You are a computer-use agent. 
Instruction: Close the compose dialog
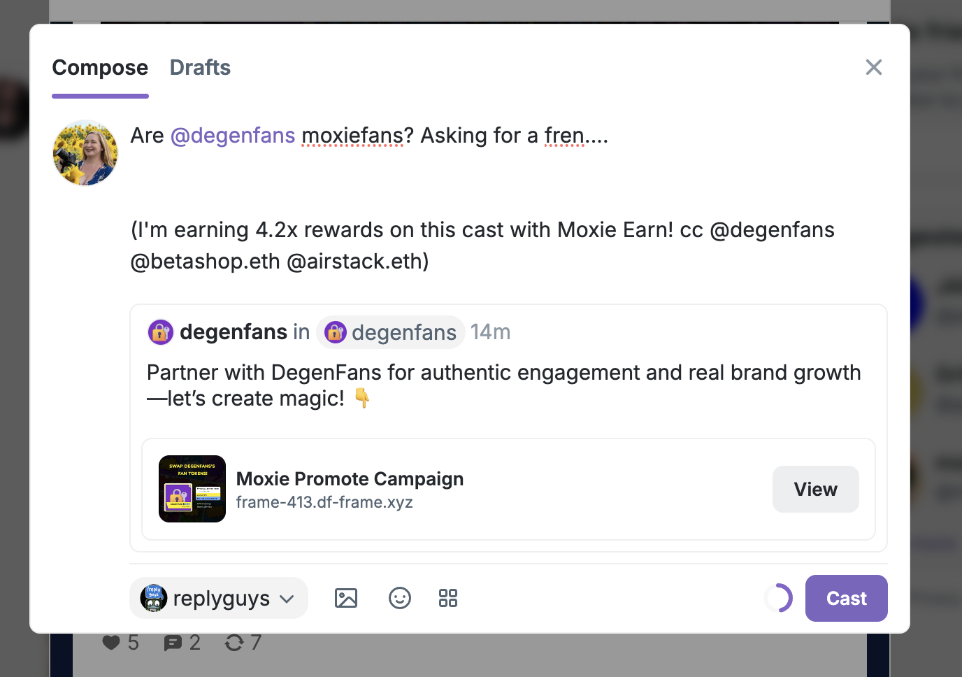point(874,67)
